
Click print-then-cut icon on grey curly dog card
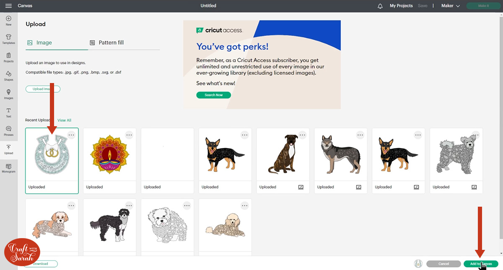474,187
